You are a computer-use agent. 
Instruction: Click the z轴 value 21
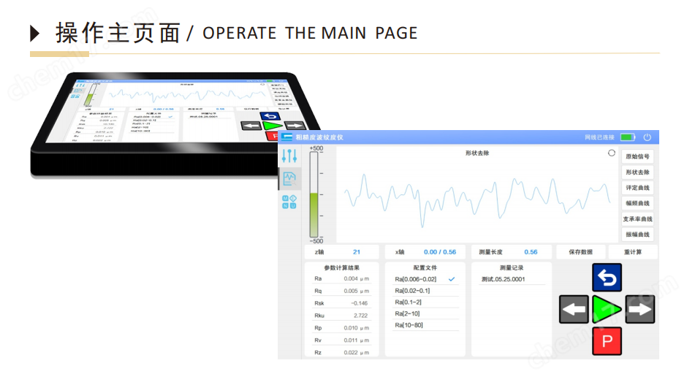tap(357, 252)
